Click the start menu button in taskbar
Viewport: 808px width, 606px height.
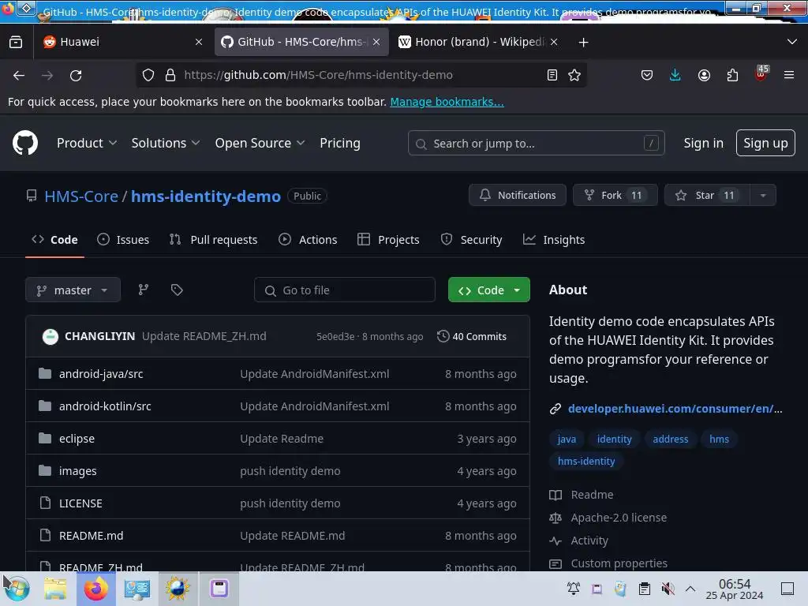[17, 589]
